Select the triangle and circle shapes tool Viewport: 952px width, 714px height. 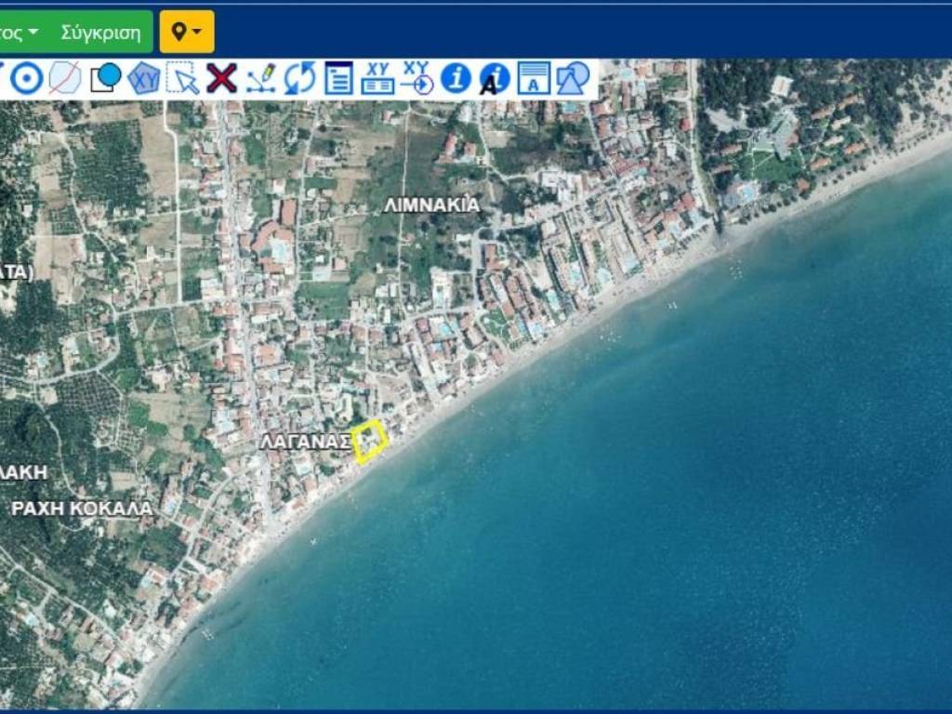(573, 79)
